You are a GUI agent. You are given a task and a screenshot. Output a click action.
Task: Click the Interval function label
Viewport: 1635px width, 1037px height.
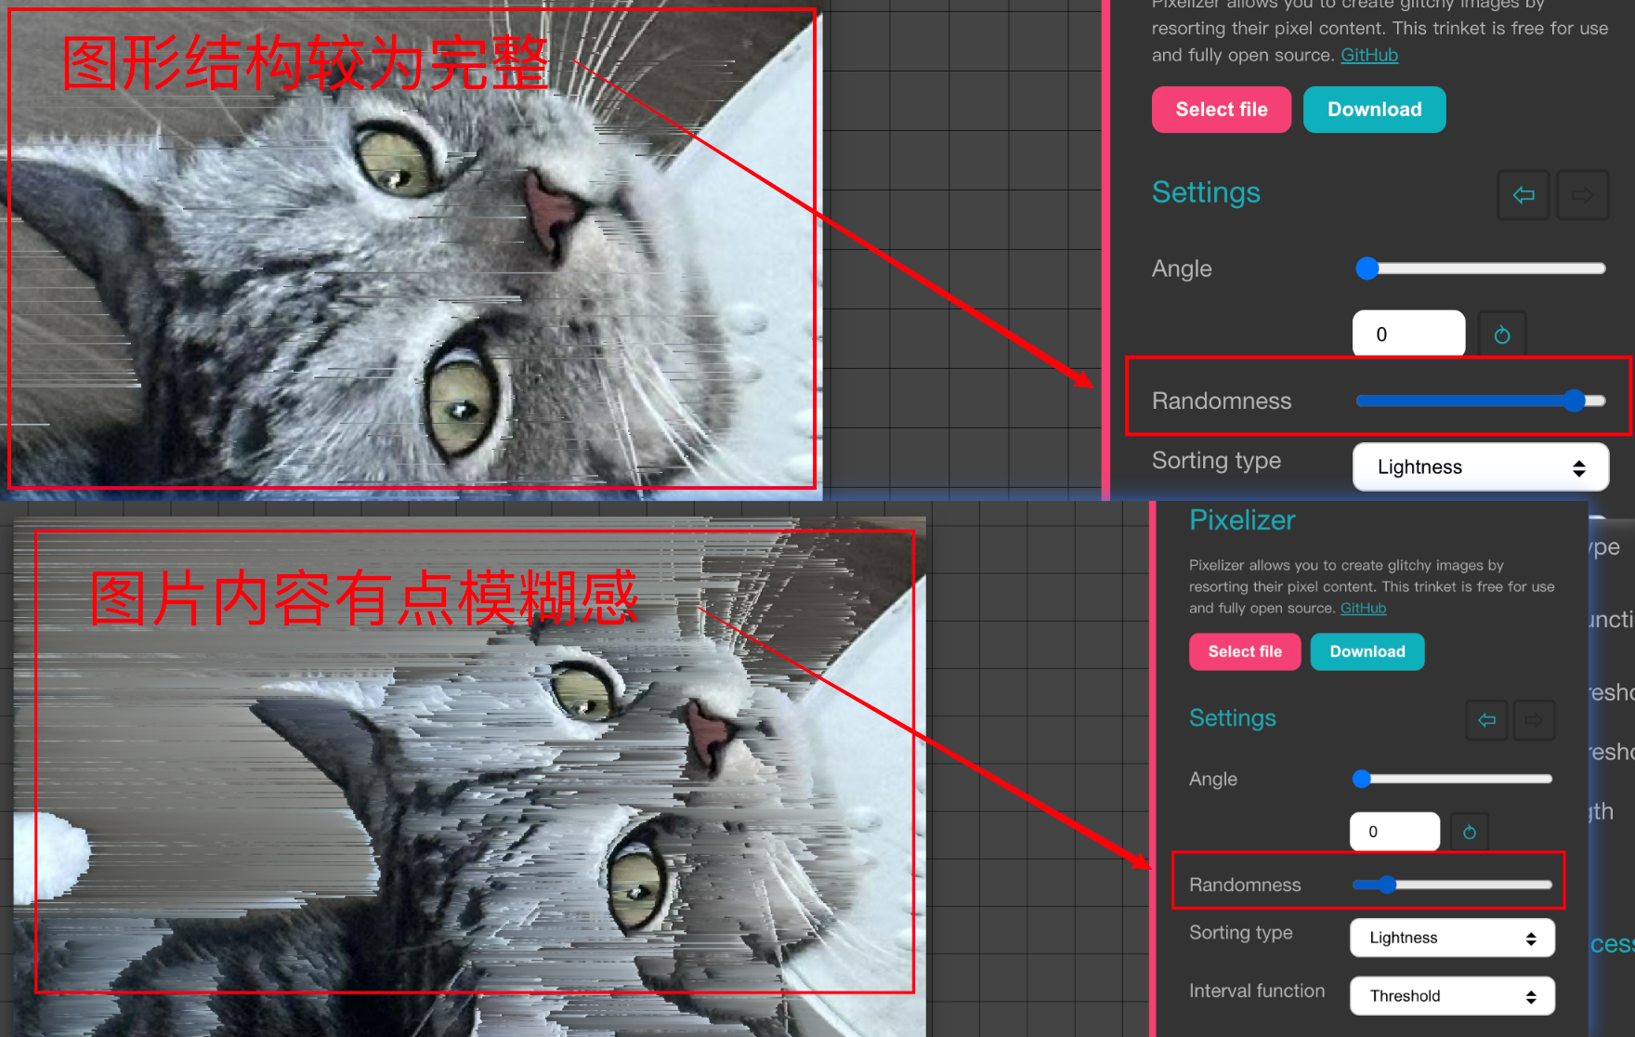pos(1256,991)
